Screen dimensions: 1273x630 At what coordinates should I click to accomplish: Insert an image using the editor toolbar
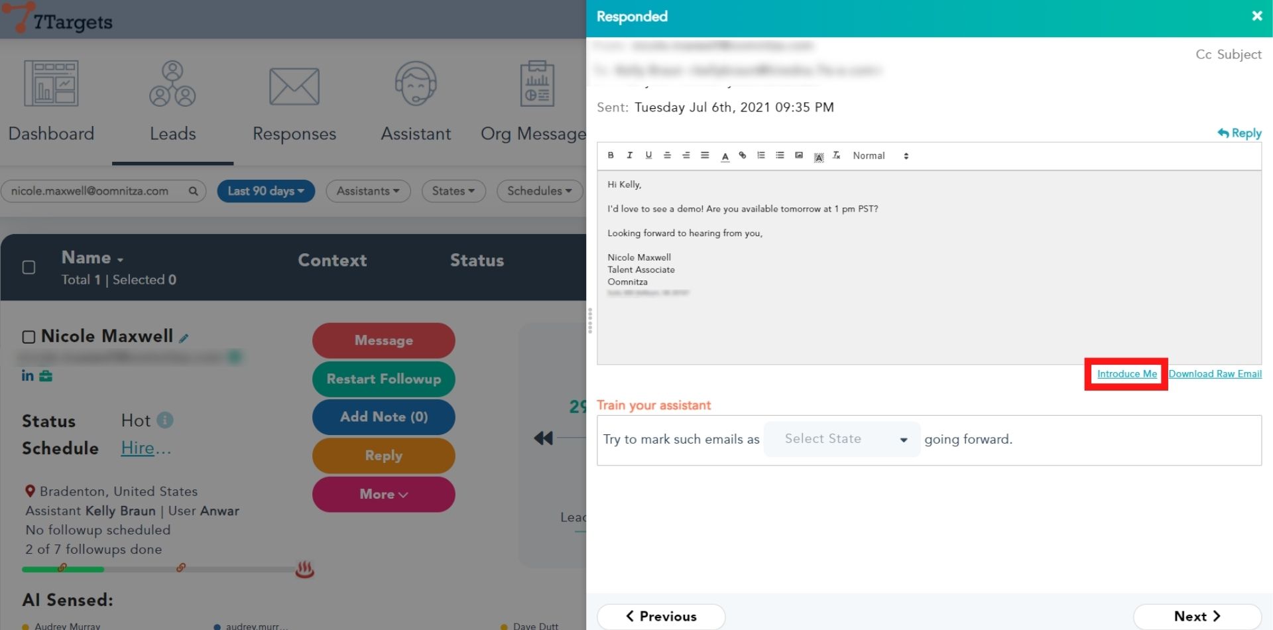[x=799, y=155]
